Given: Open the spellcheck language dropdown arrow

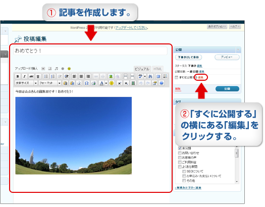Looking at the screenshot, I should (x=145, y=76).
